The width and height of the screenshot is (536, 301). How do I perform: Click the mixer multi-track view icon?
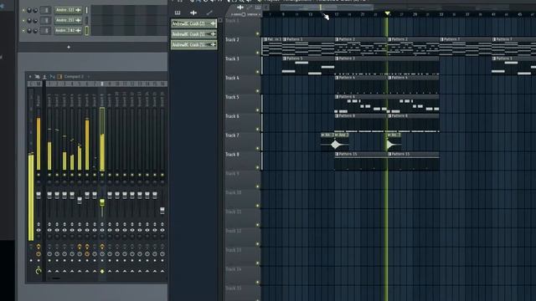coord(37,77)
